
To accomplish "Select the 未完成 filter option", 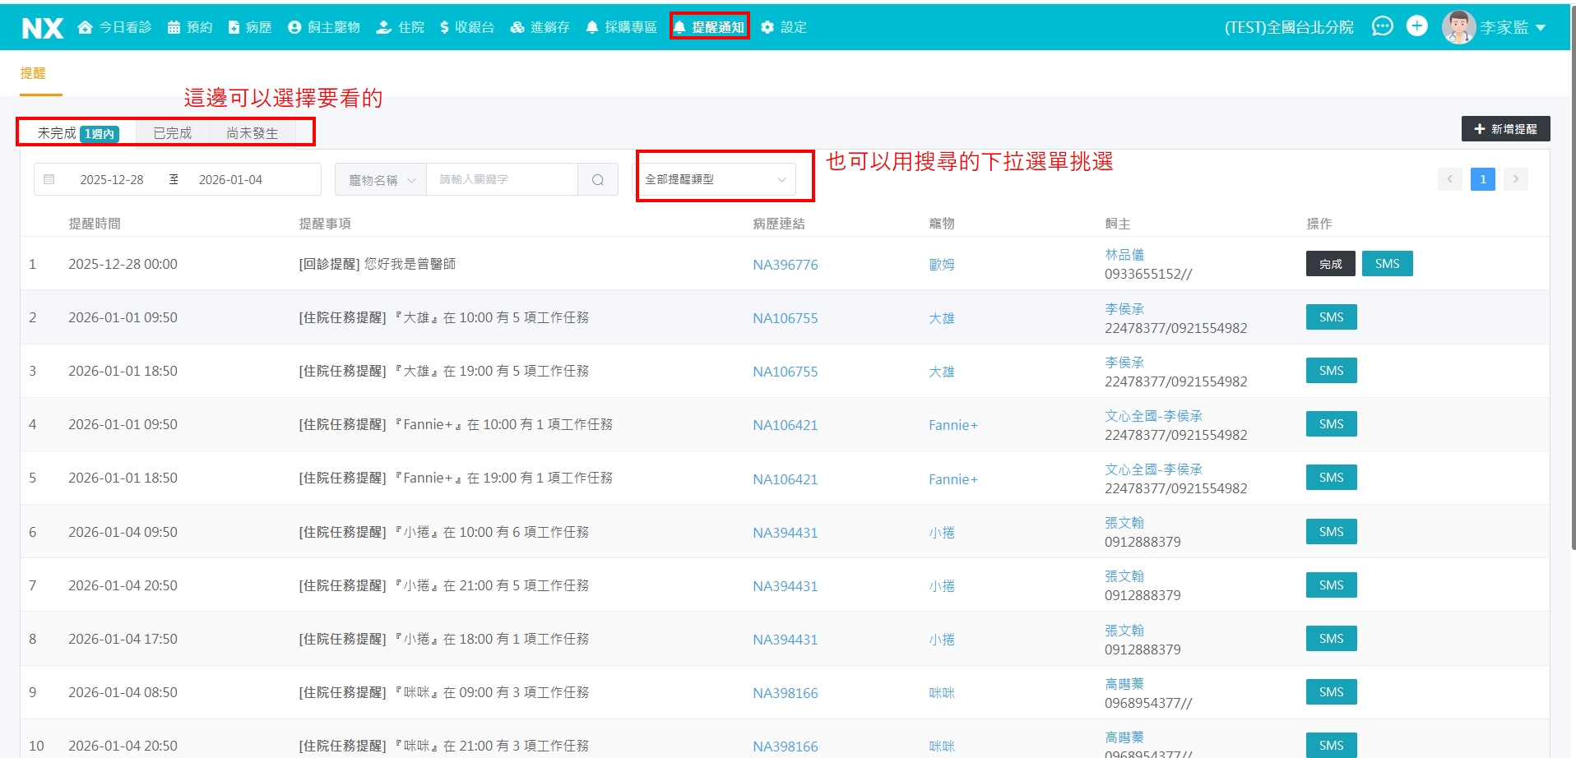I will point(58,133).
